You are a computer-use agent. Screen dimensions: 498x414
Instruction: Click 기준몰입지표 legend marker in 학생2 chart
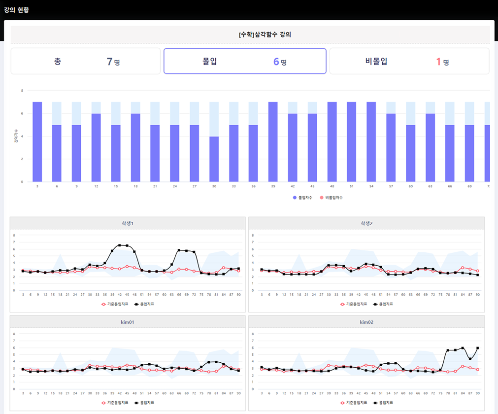coord(341,304)
